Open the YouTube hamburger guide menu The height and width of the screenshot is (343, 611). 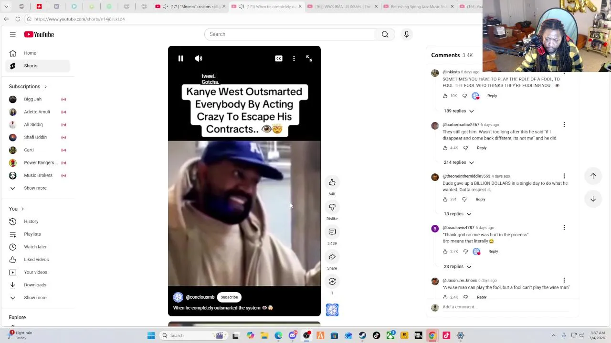coord(13,34)
